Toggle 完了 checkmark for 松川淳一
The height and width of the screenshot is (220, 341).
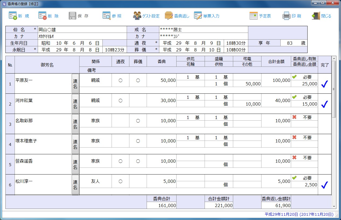tap(324, 185)
